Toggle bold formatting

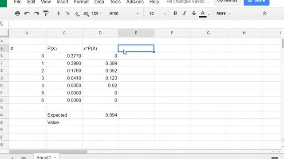pos(175,13)
